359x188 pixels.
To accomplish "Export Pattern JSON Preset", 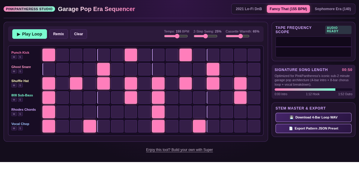I will tap(314, 128).
